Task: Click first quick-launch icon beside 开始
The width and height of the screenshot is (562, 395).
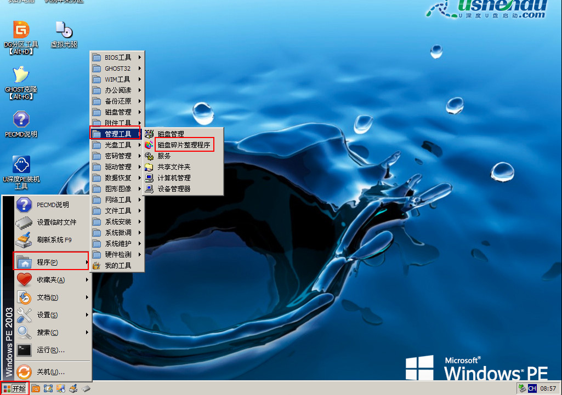Action: [x=36, y=388]
